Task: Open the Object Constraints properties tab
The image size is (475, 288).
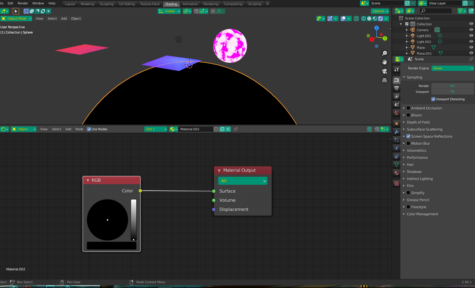Action: pyautogui.click(x=397, y=157)
